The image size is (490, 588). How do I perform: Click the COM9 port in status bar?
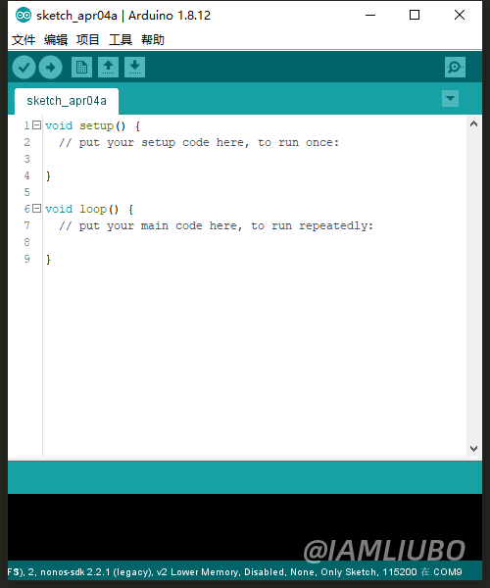448,572
